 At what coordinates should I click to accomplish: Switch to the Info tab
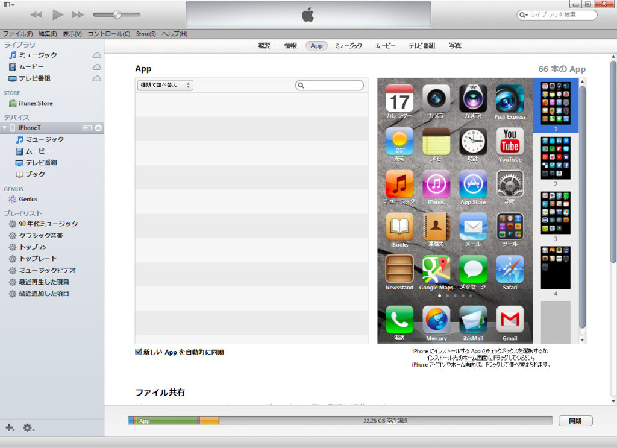point(290,46)
